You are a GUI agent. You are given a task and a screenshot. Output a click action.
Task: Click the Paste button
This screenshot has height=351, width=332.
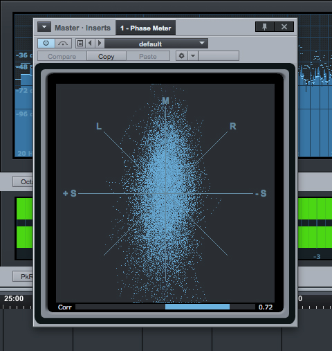[148, 56]
